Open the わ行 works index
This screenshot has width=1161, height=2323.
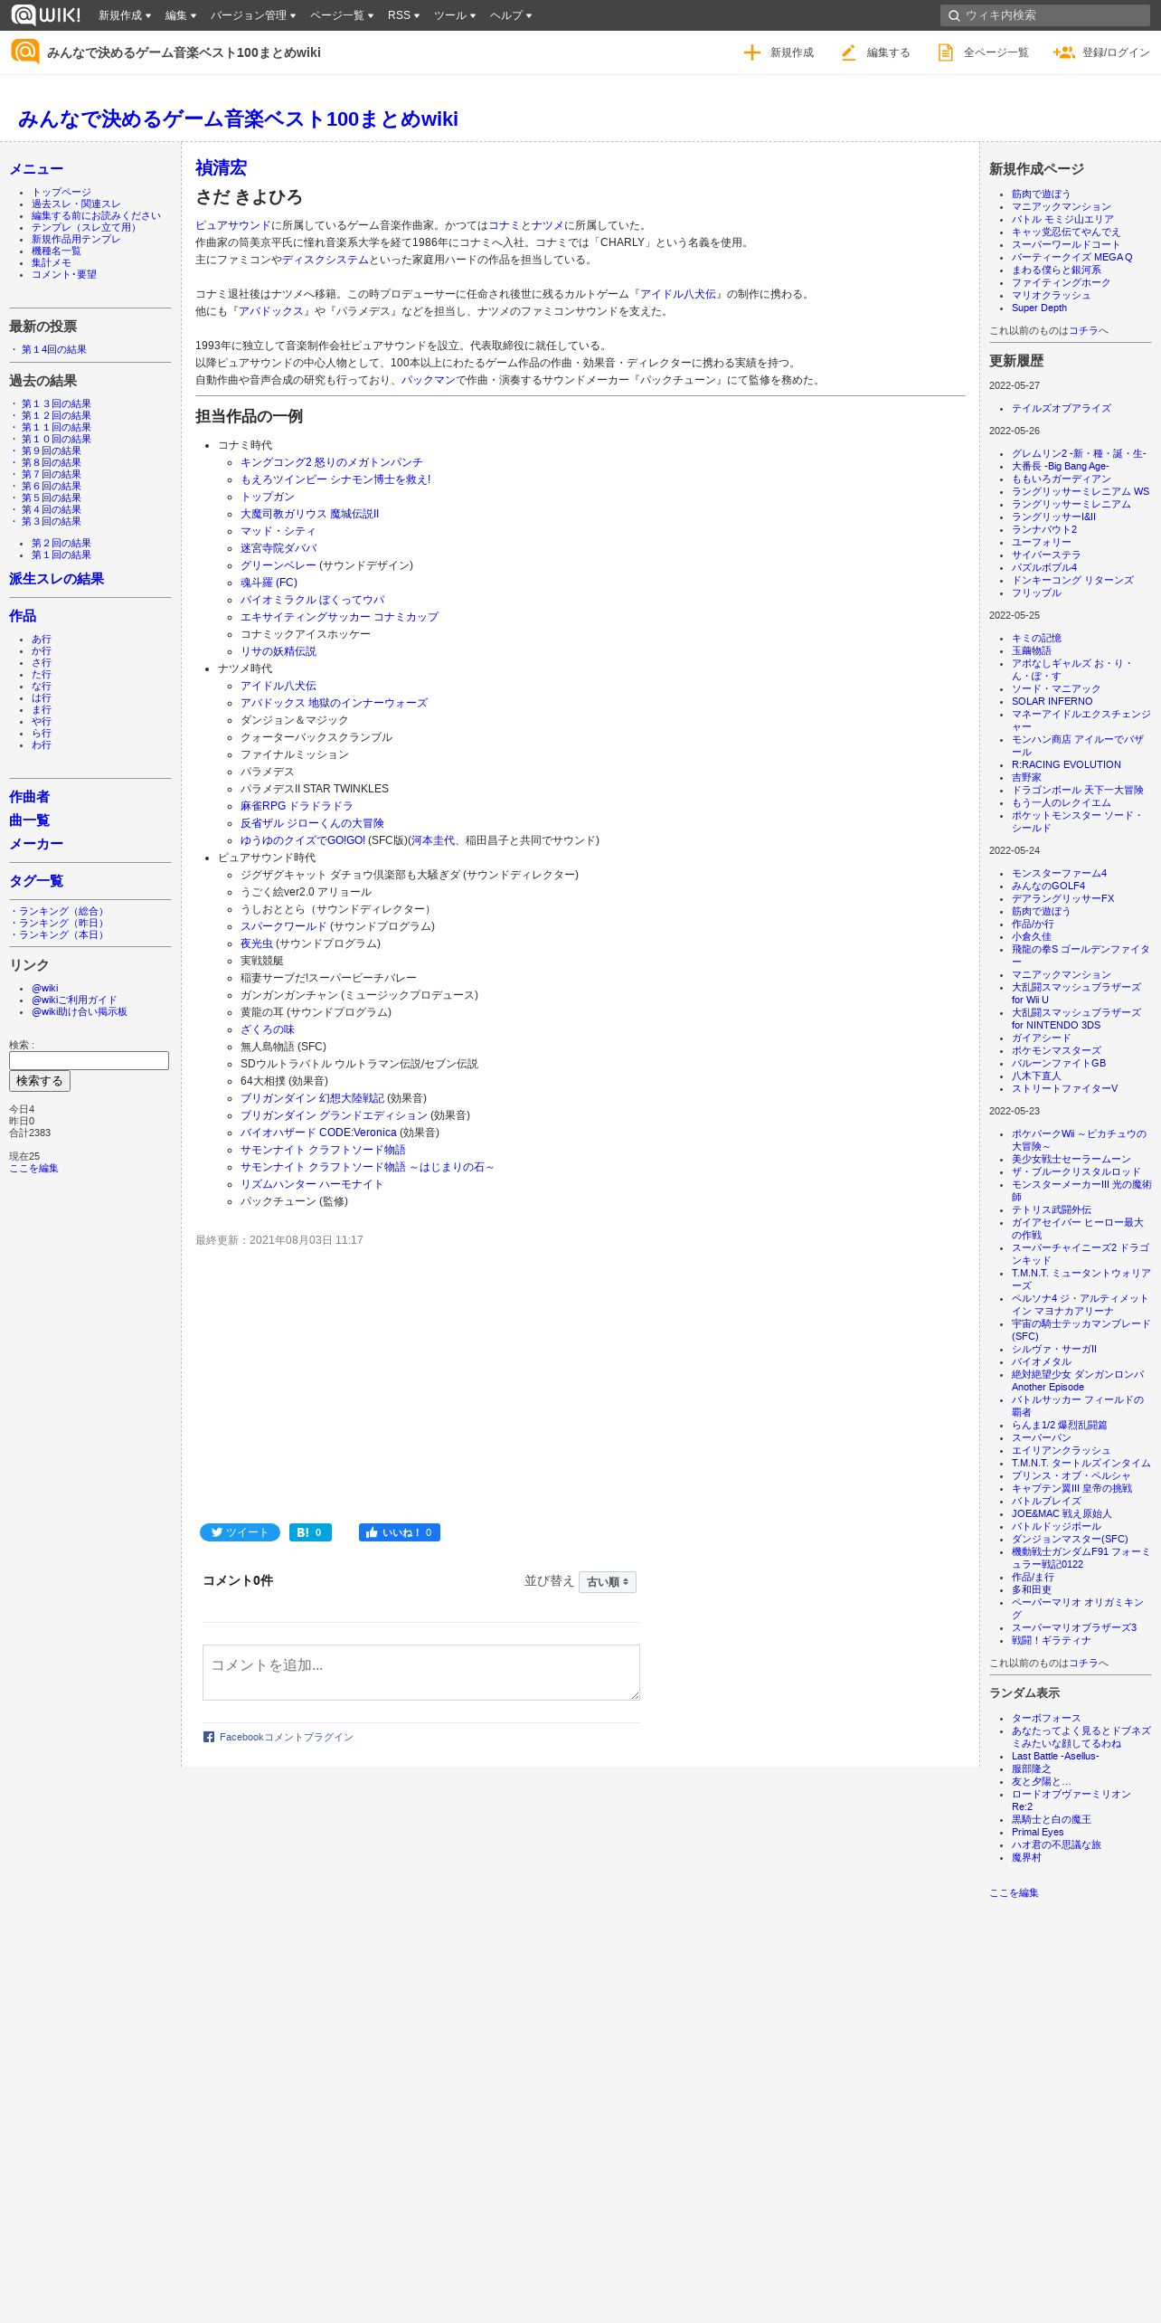tap(42, 744)
